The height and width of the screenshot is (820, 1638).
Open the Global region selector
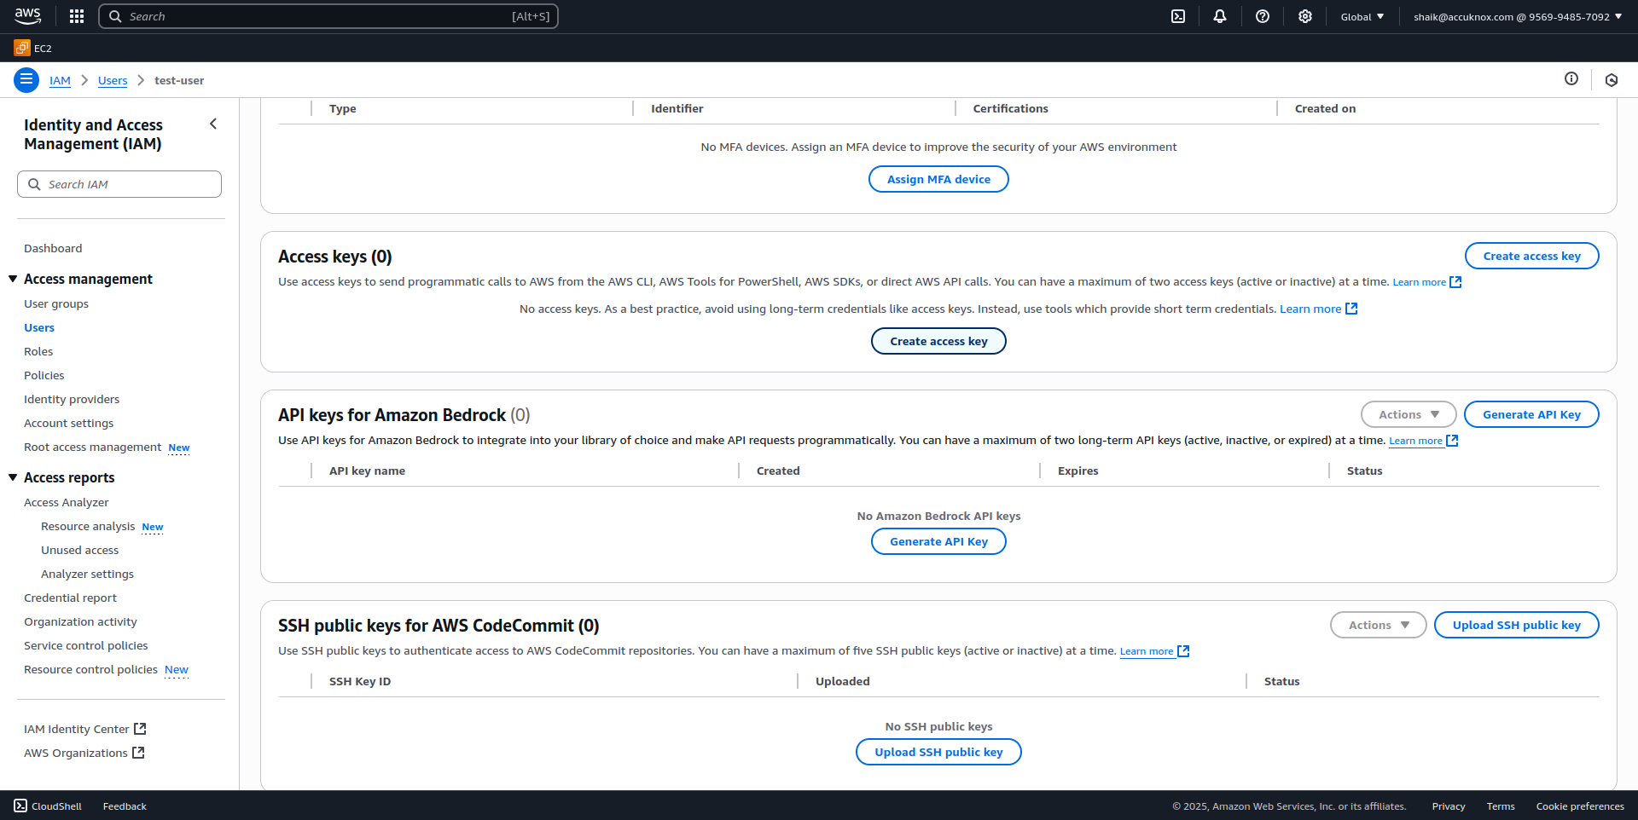click(x=1362, y=16)
